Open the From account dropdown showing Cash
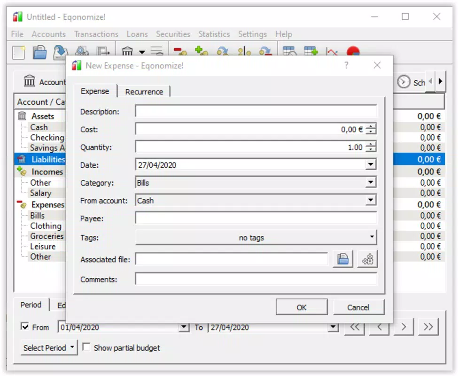The height and width of the screenshot is (376, 458). pyautogui.click(x=371, y=200)
